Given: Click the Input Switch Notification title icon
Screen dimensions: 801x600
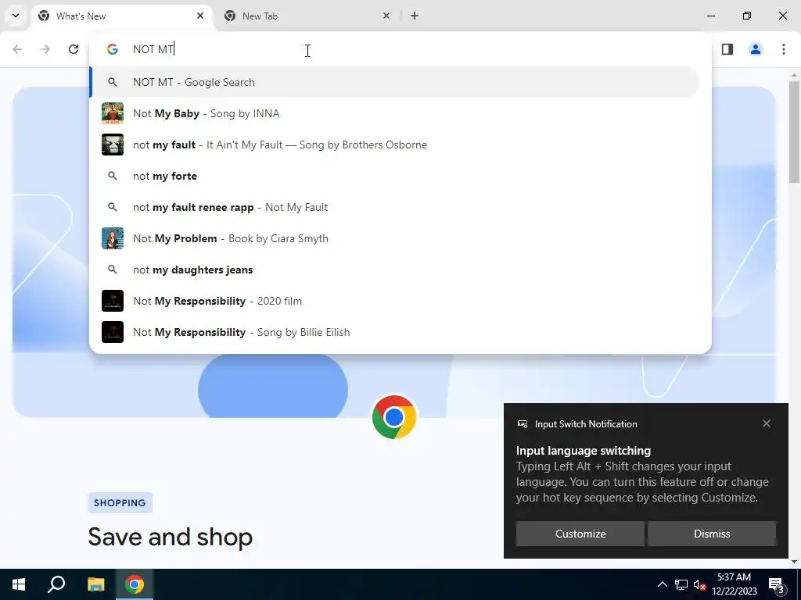Looking at the screenshot, I should click(523, 424).
